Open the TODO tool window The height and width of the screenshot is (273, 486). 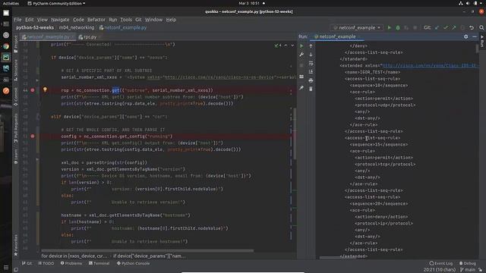pyautogui.click(x=46, y=263)
